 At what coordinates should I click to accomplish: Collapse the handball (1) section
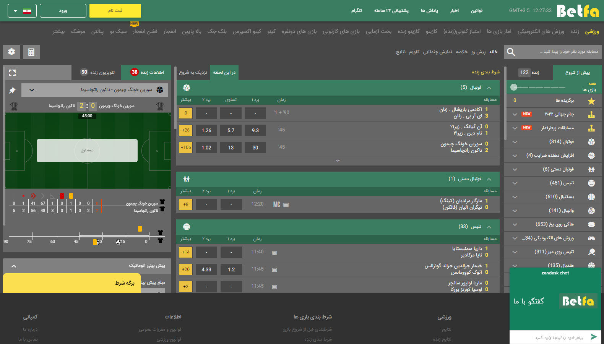(x=489, y=179)
